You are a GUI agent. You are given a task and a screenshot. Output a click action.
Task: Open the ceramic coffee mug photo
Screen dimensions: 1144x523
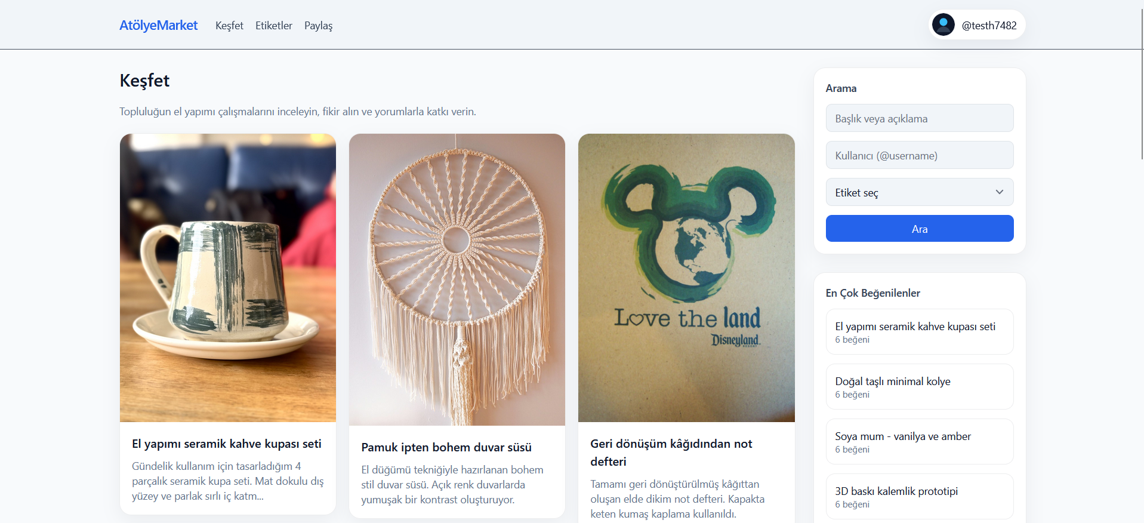pyautogui.click(x=228, y=278)
